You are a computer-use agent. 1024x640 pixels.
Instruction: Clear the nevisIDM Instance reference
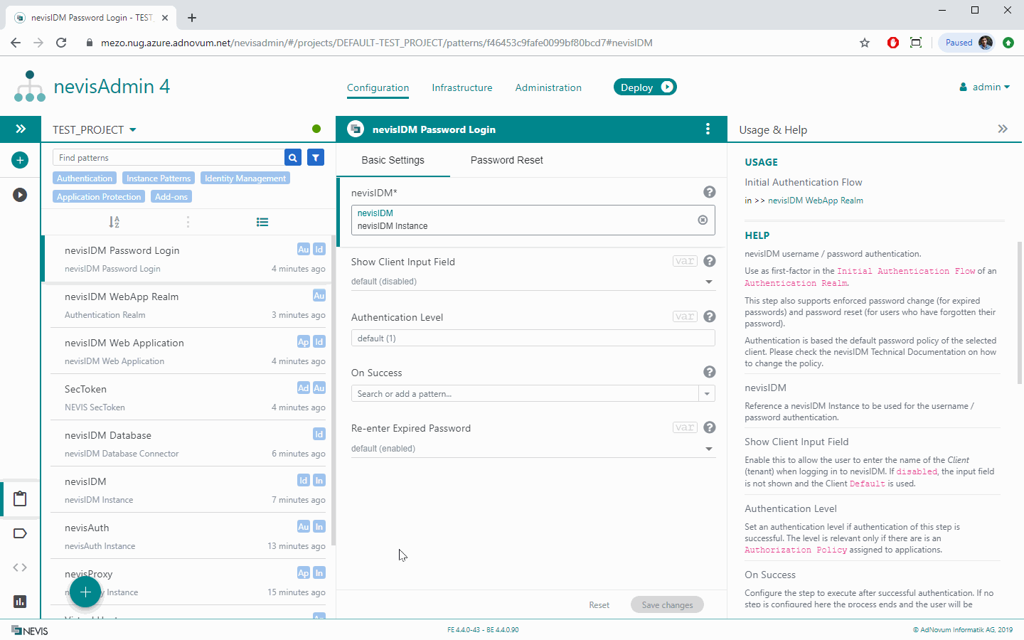click(703, 220)
